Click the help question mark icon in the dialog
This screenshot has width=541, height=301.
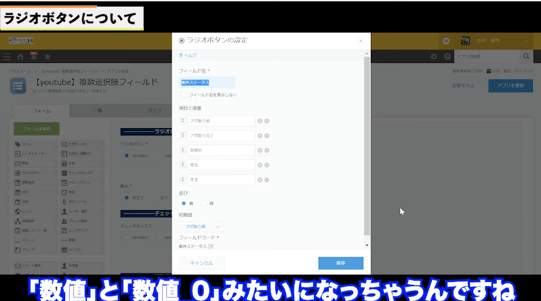point(181,55)
